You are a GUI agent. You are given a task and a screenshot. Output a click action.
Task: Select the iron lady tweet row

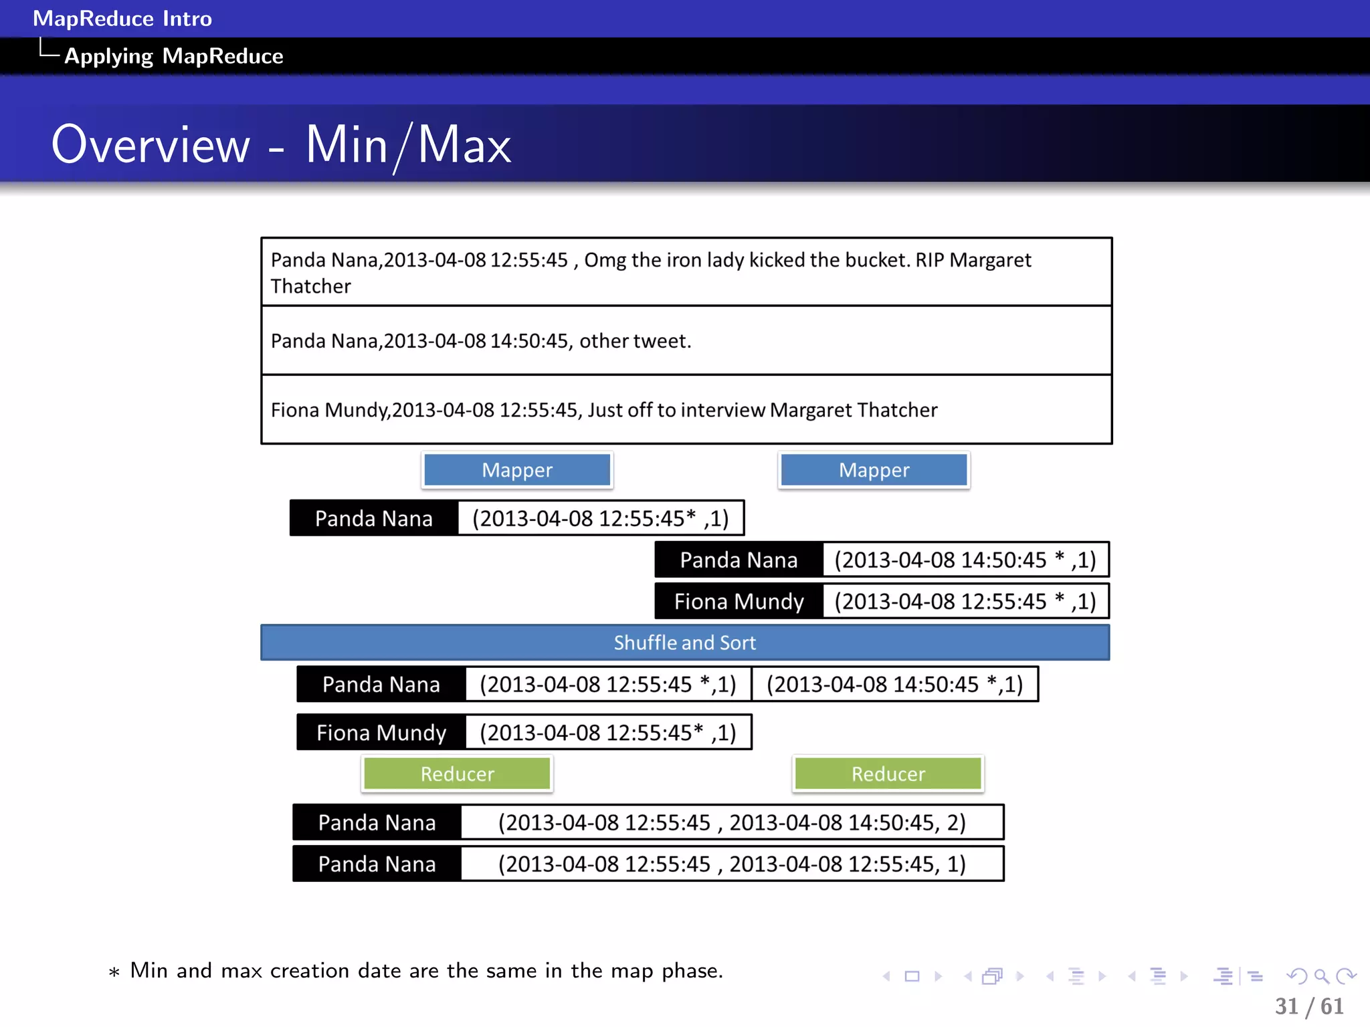pos(686,272)
